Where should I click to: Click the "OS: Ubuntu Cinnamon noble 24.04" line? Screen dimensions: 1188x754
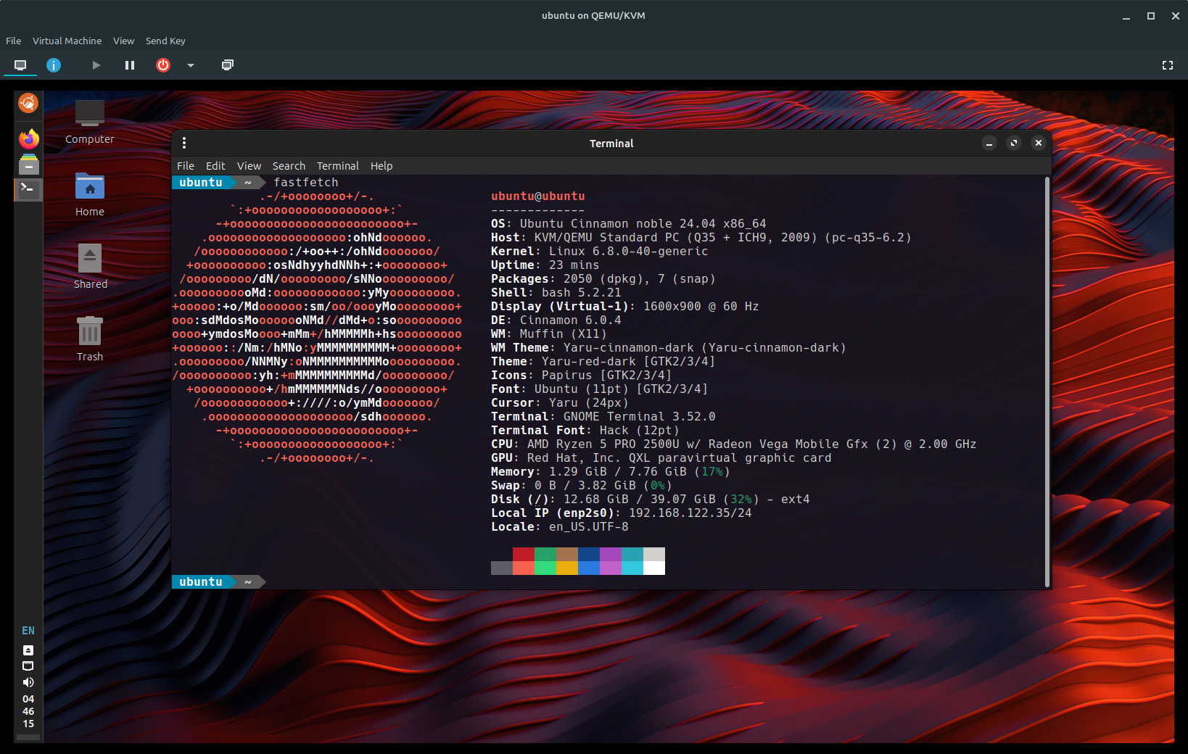pos(629,224)
